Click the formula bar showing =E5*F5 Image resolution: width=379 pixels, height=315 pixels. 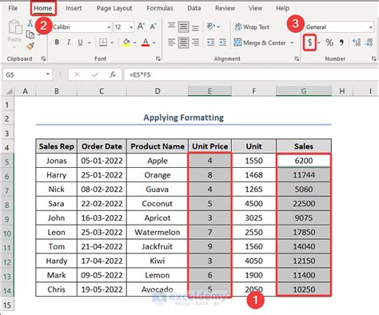(x=250, y=74)
